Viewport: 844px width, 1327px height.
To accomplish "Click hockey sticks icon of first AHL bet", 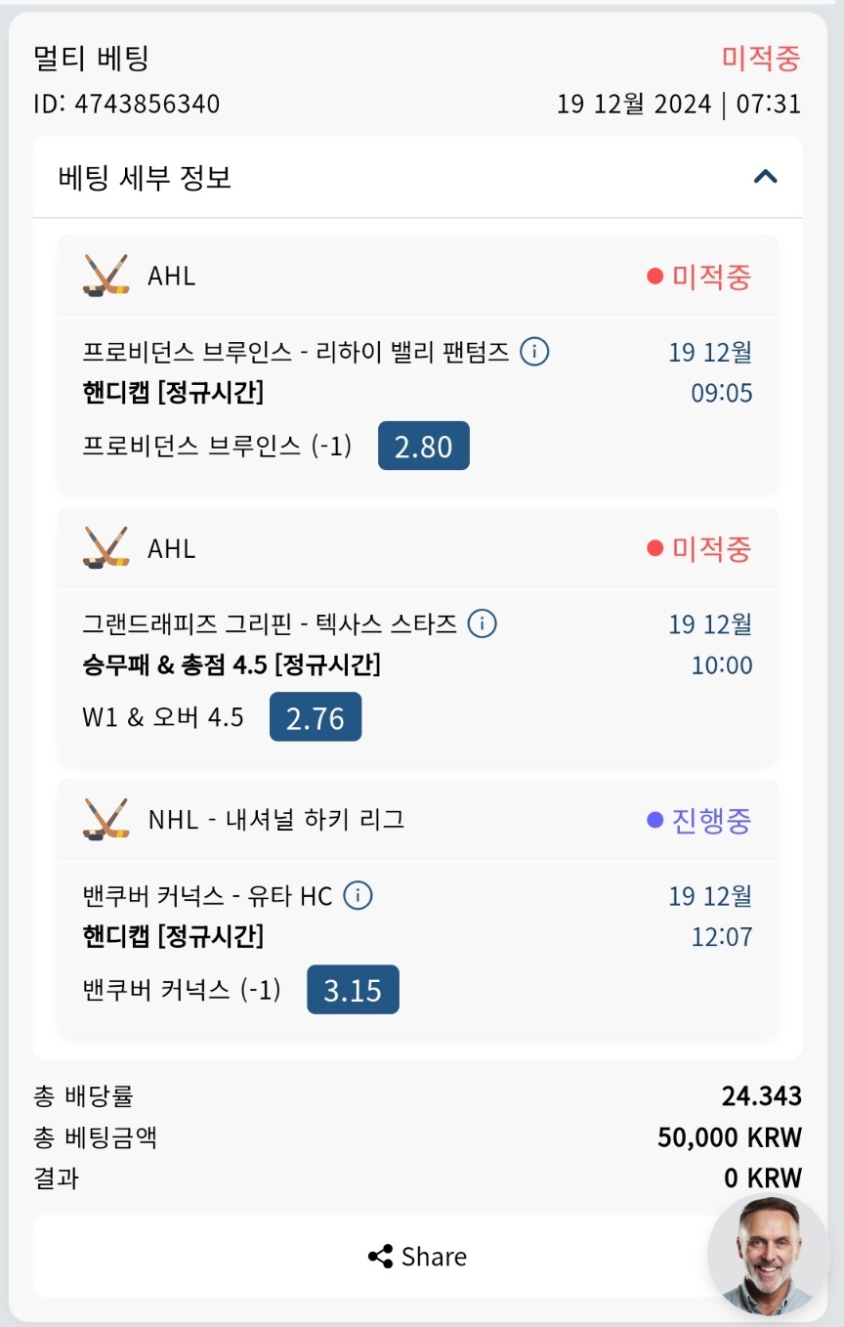I will click(x=105, y=276).
